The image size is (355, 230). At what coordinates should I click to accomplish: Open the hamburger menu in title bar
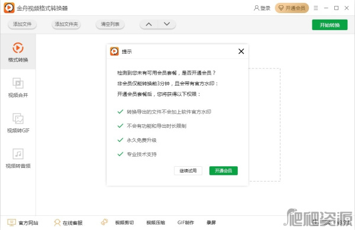(316, 8)
